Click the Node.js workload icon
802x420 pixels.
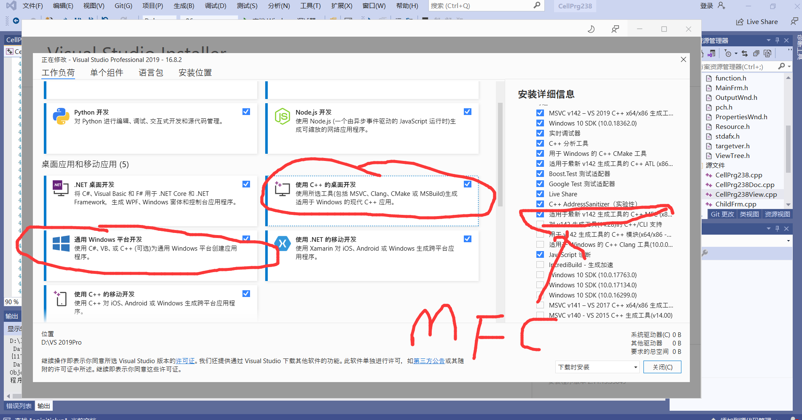(x=282, y=116)
